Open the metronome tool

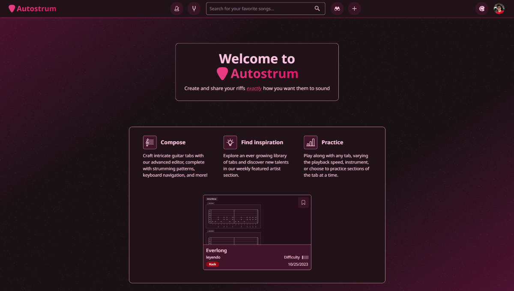pos(177,9)
